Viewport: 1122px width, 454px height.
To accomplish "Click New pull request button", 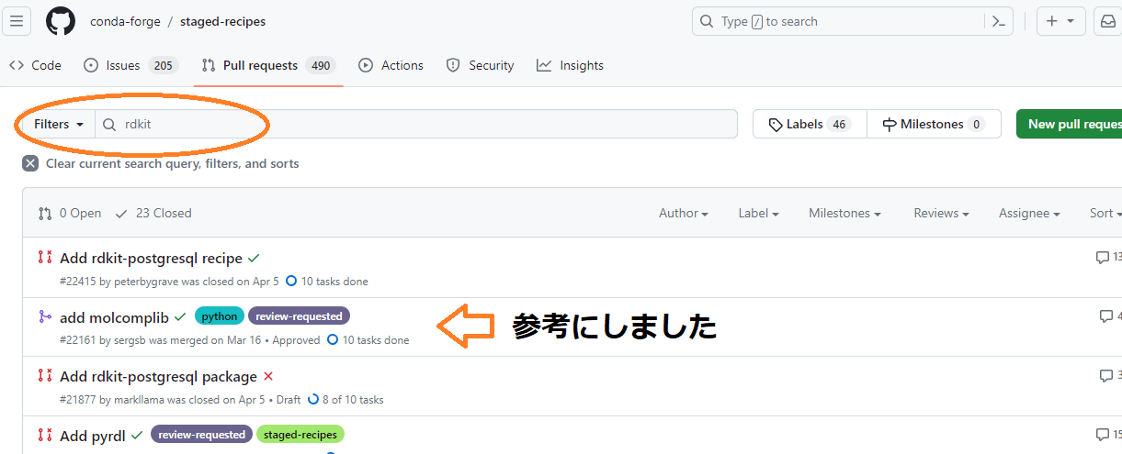I will tap(1070, 124).
